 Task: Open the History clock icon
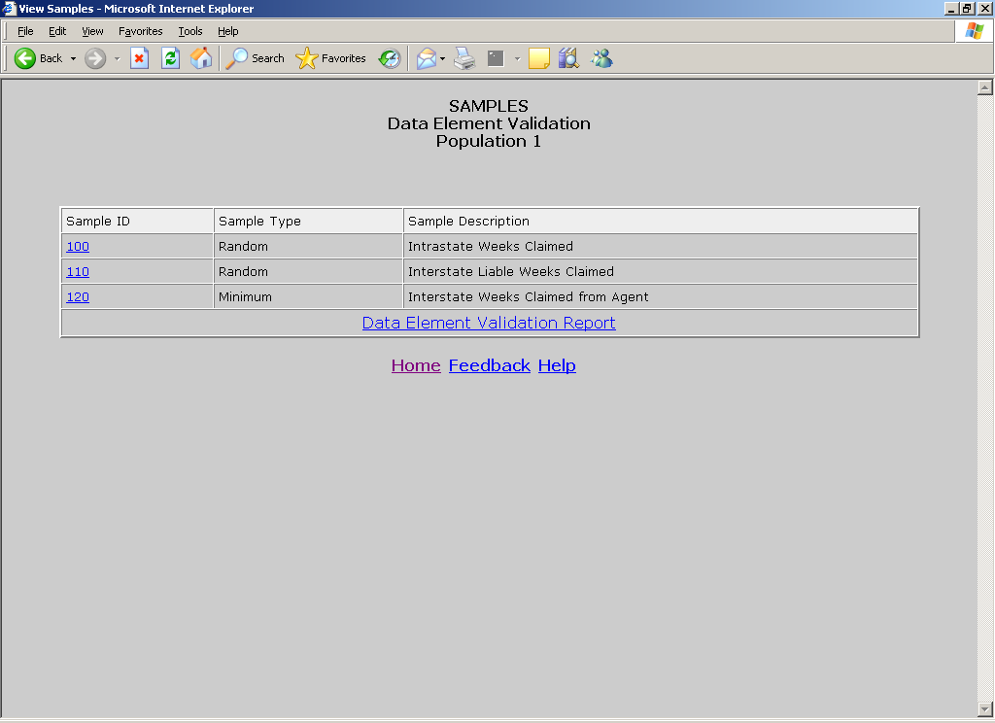click(390, 58)
